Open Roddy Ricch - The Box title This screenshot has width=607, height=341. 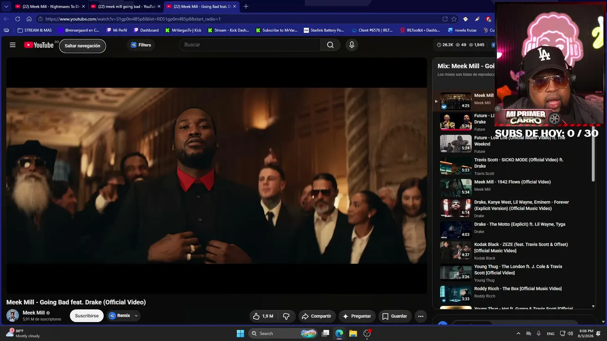point(518,288)
